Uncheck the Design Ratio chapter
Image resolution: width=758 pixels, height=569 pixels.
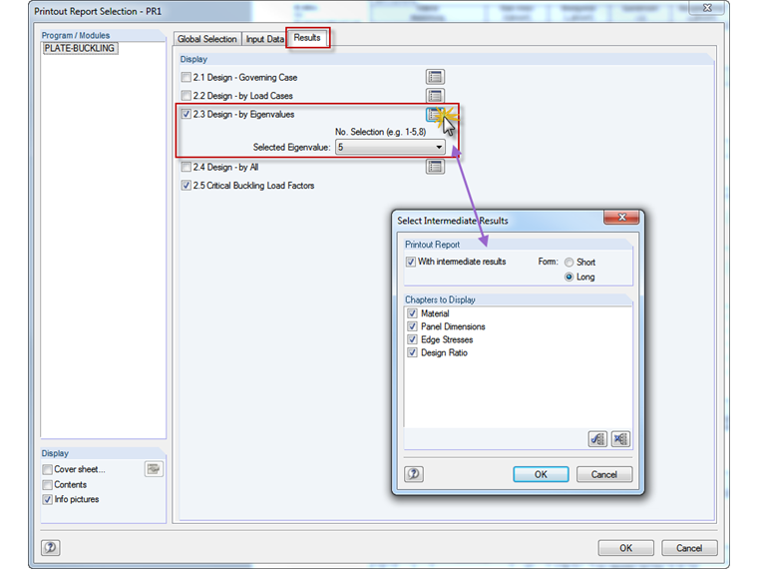click(412, 352)
